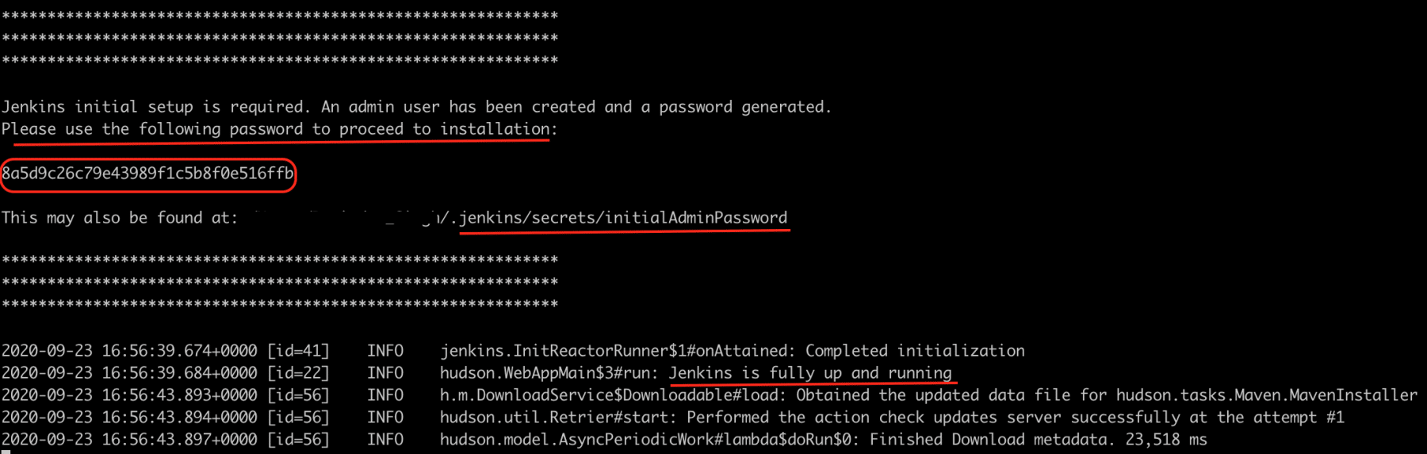
Task: Click the generated admin password string
Action: point(147,174)
